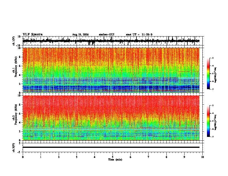Click the '5' tick of ch.3(V) axis
Screen dimensions: 228x176
(20, 143)
